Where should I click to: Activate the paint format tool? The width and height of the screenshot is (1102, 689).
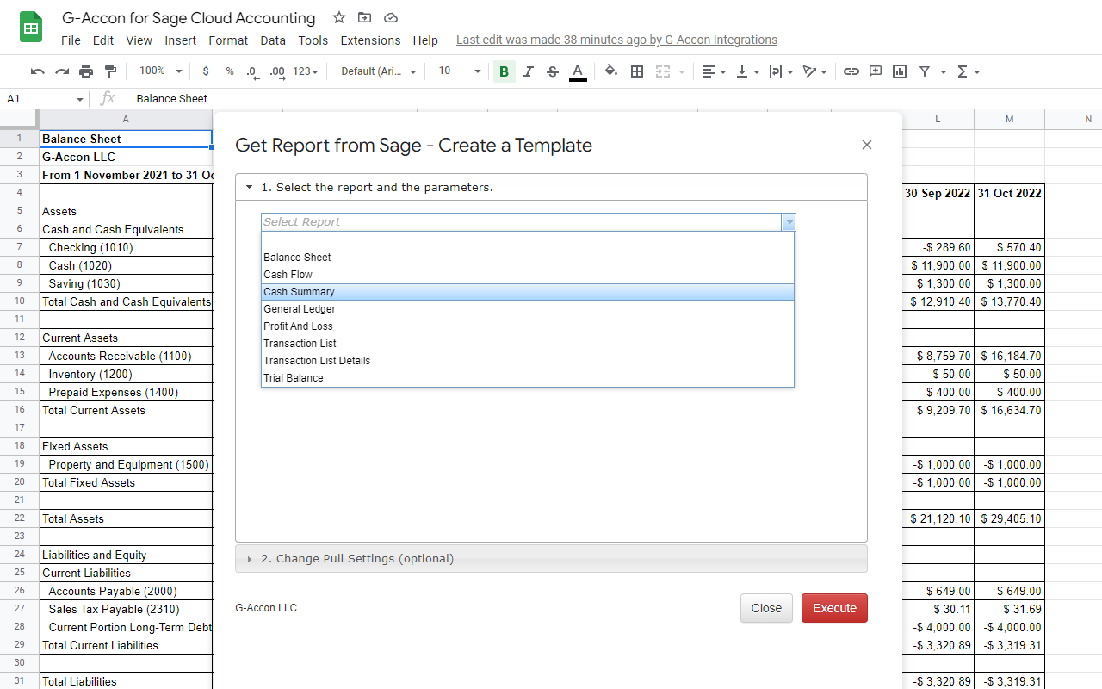(110, 71)
